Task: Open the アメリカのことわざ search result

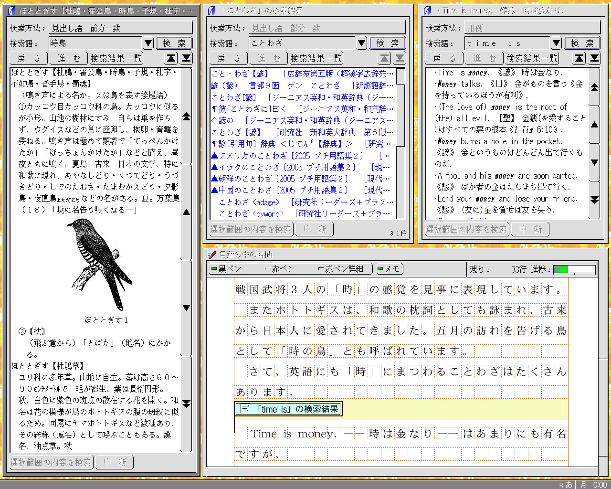Action: click(287, 156)
